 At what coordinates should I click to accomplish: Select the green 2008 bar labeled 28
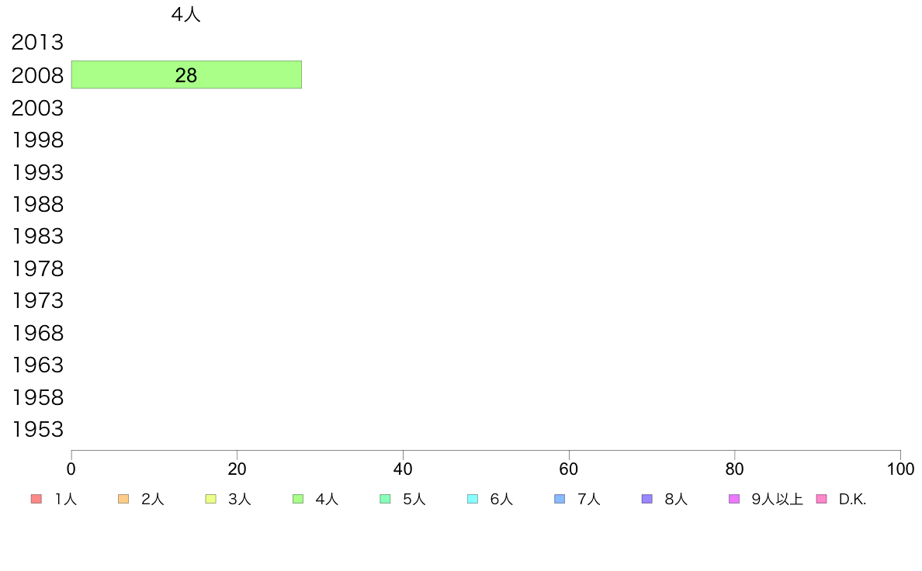(x=186, y=74)
